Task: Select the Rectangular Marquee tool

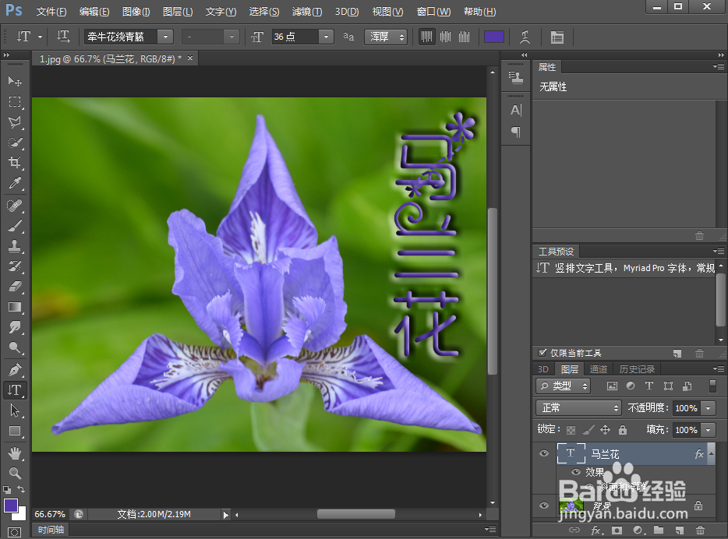Action: 15,101
